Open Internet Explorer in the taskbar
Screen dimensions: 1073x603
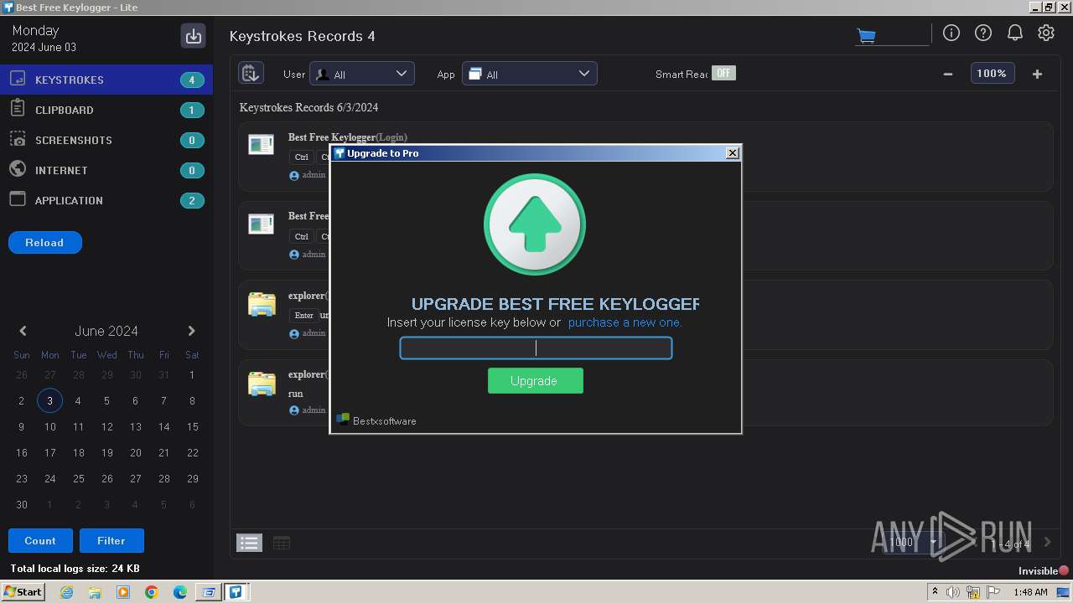coord(67,592)
